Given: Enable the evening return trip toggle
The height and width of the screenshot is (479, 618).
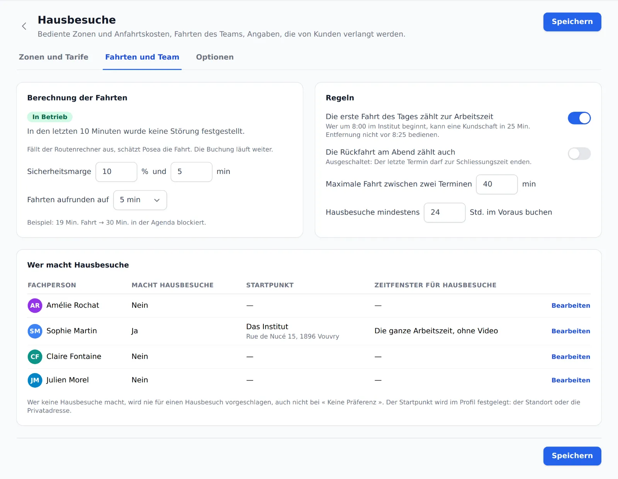Looking at the screenshot, I should coord(579,153).
